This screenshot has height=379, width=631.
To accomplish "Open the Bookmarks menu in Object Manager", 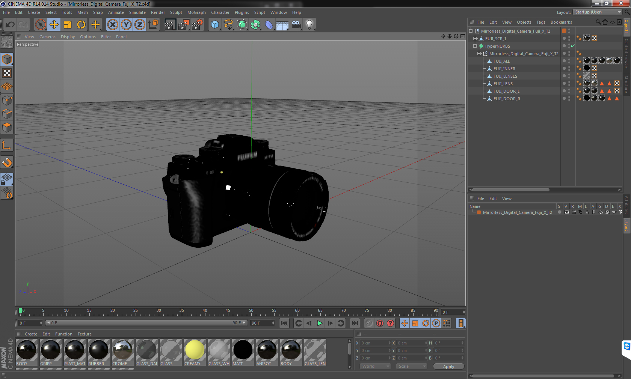I will (561, 22).
